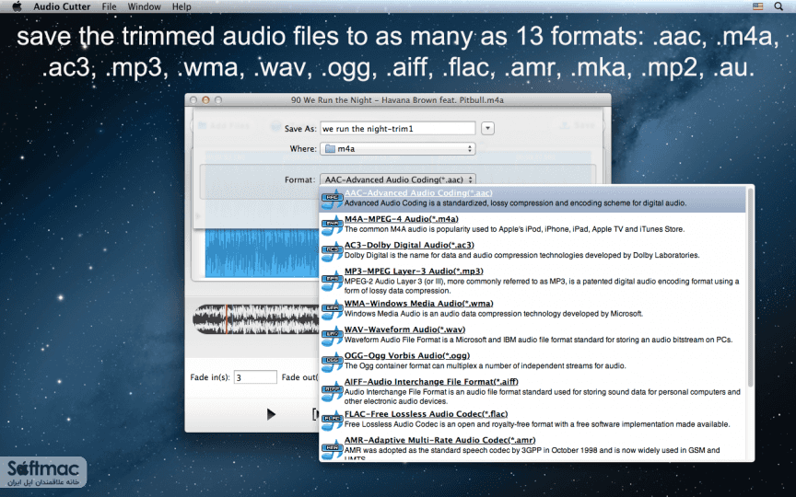This screenshot has width=796, height=497.
Task: Click the M4A format icon
Action: pyautogui.click(x=332, y=225)
